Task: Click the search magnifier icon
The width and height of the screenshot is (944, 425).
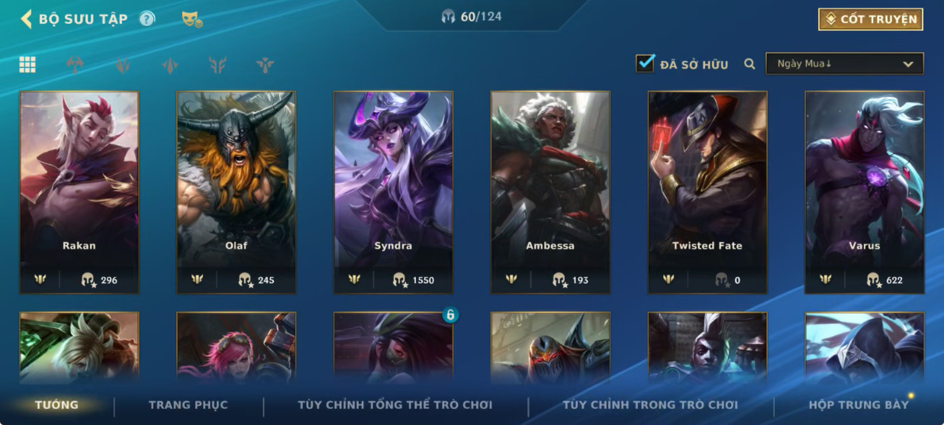Action: pyautogui.click(x=749, y=64)
